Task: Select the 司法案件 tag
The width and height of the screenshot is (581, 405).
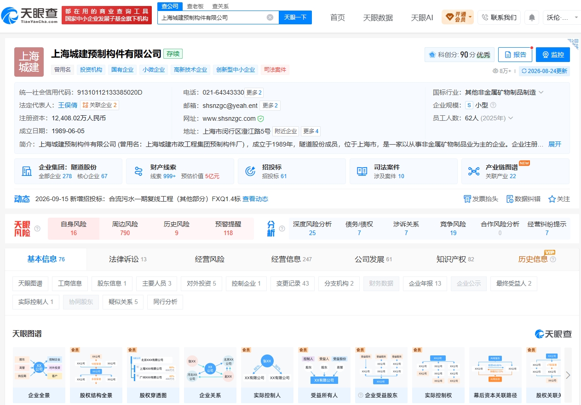Action: (275, 70)
